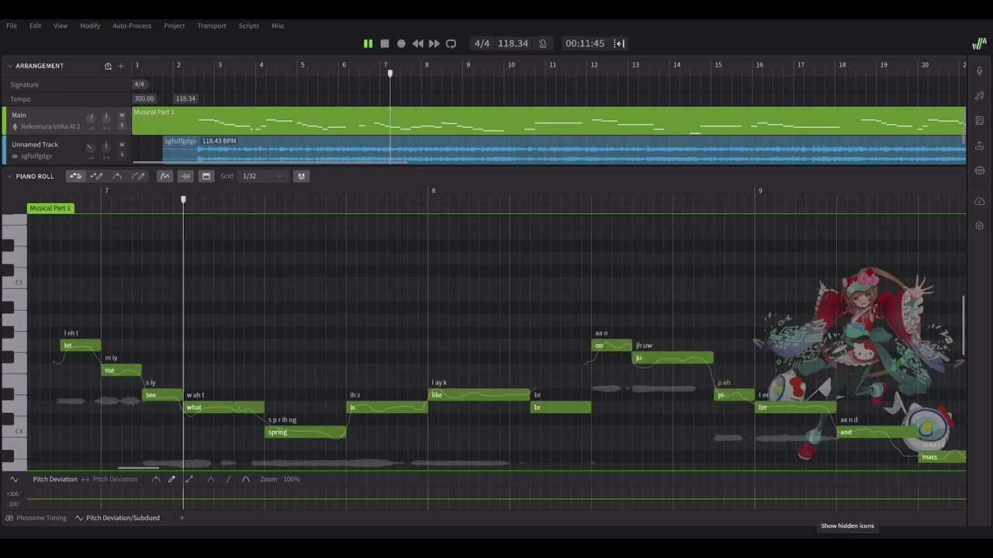Image resolution: width=993 pixels, height=558 pixels.
Task: Add a new parameter panel tab
Action: click(182, 518)
